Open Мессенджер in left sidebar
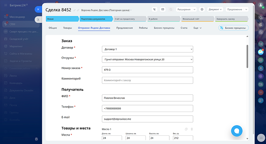The image size is (266, 144). (x=17, y=17)
